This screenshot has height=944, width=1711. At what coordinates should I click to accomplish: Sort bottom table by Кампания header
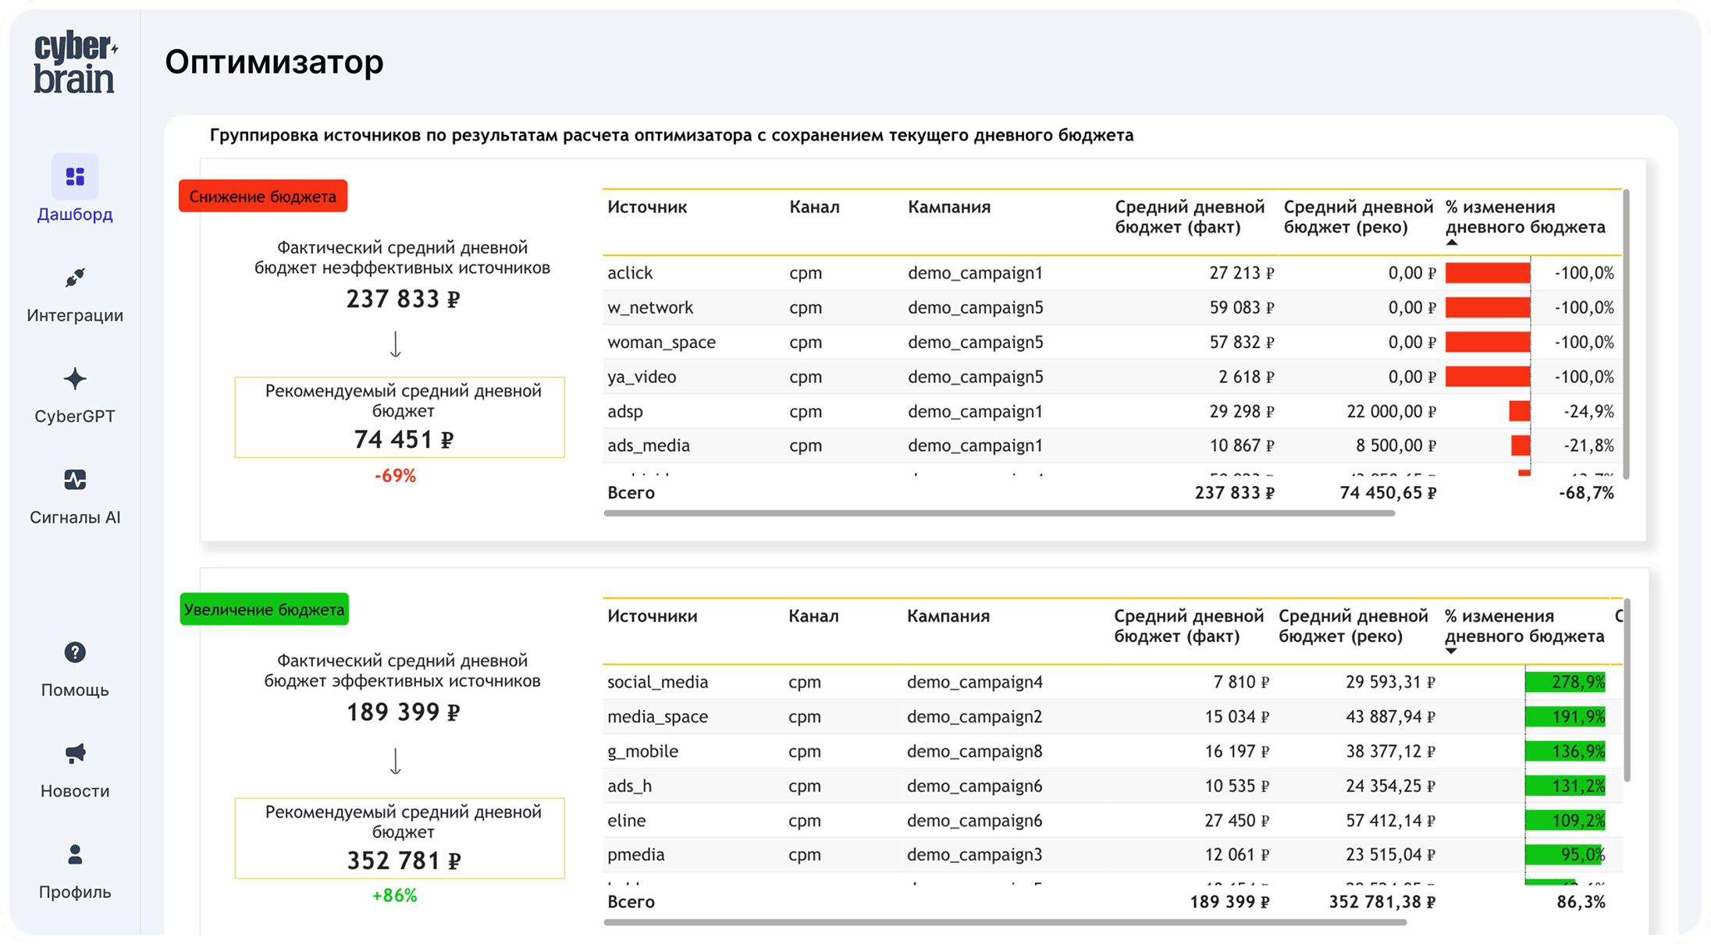pyautogui.click(x=948, y=616)
